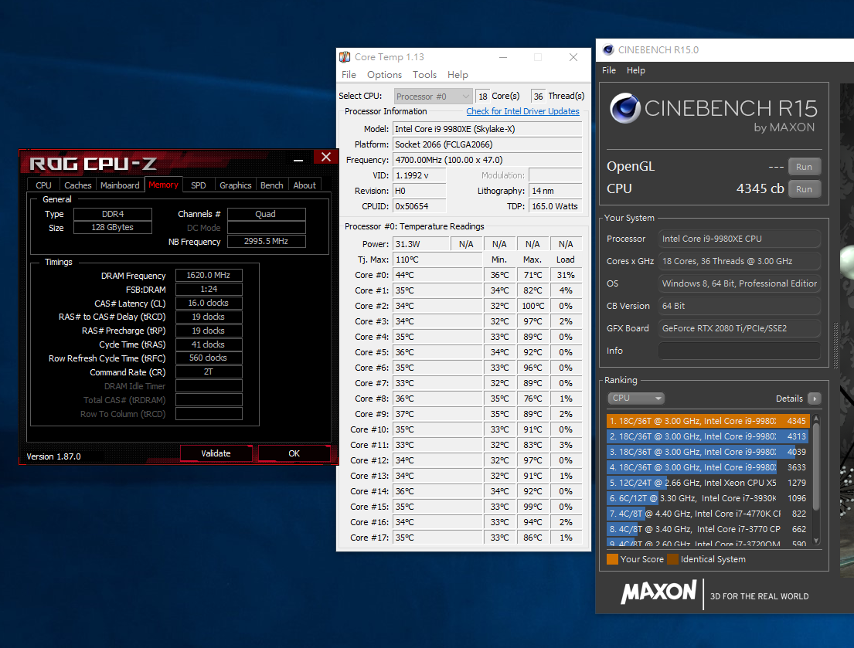Click Core #2 max temperature 100°C
The image size is (854, 648).
[x=532, y=306]
